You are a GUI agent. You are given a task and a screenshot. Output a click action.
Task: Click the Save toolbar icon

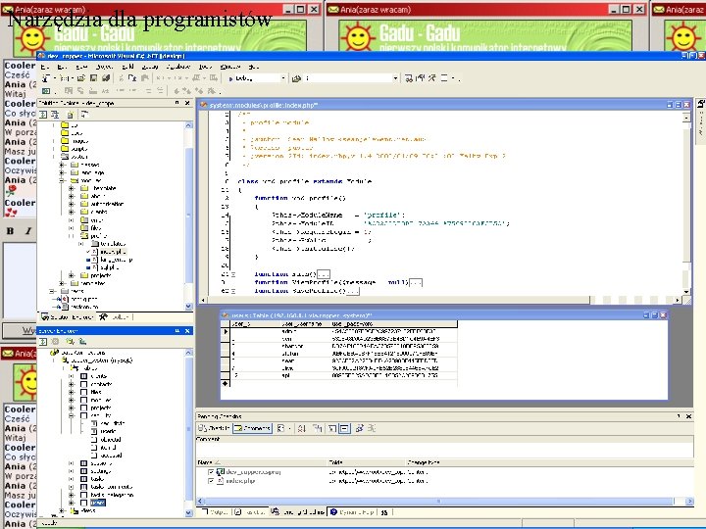(x=94, y=78)
